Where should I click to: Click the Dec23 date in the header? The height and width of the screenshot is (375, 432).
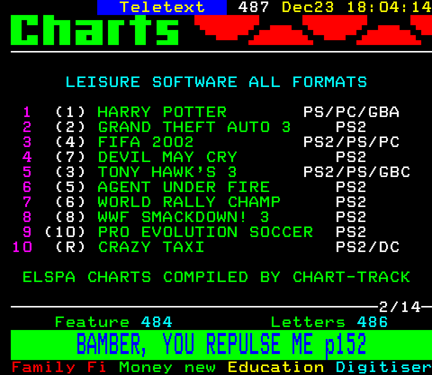[308, 7]
